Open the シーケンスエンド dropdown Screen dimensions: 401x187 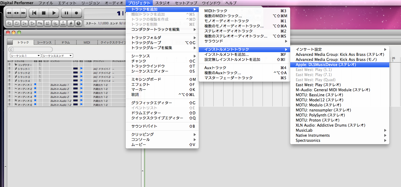coord(57,56)
